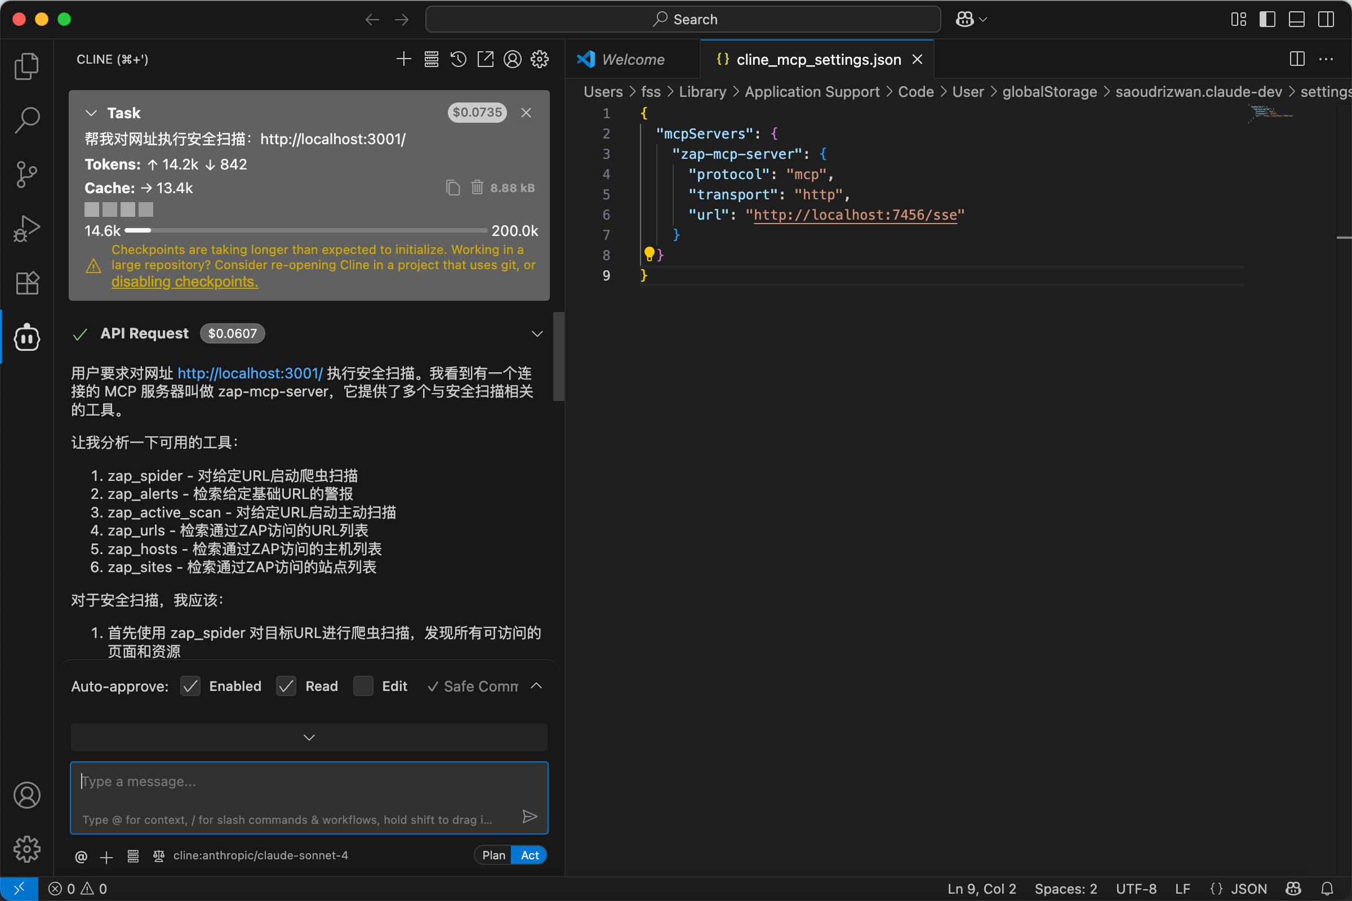Click globalStorage breadcrumb
Screen dimensions: 1352x901
[x=1049, y=92]
